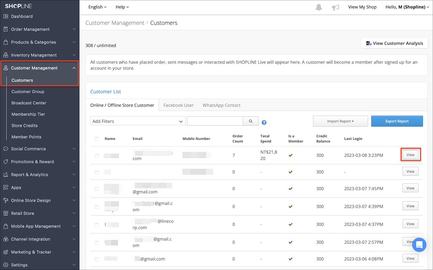Click the View Customer Analysis button
The image size is (433, 270).
tap(394, 43)
